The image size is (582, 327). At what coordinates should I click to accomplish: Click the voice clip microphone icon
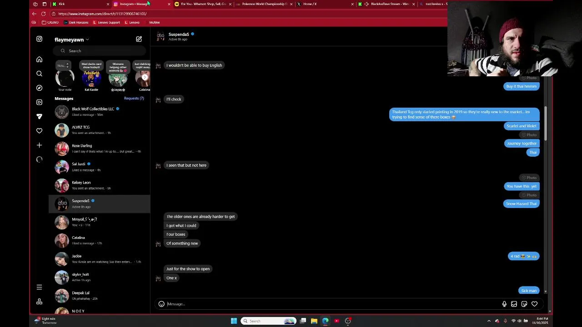[504, 304]
